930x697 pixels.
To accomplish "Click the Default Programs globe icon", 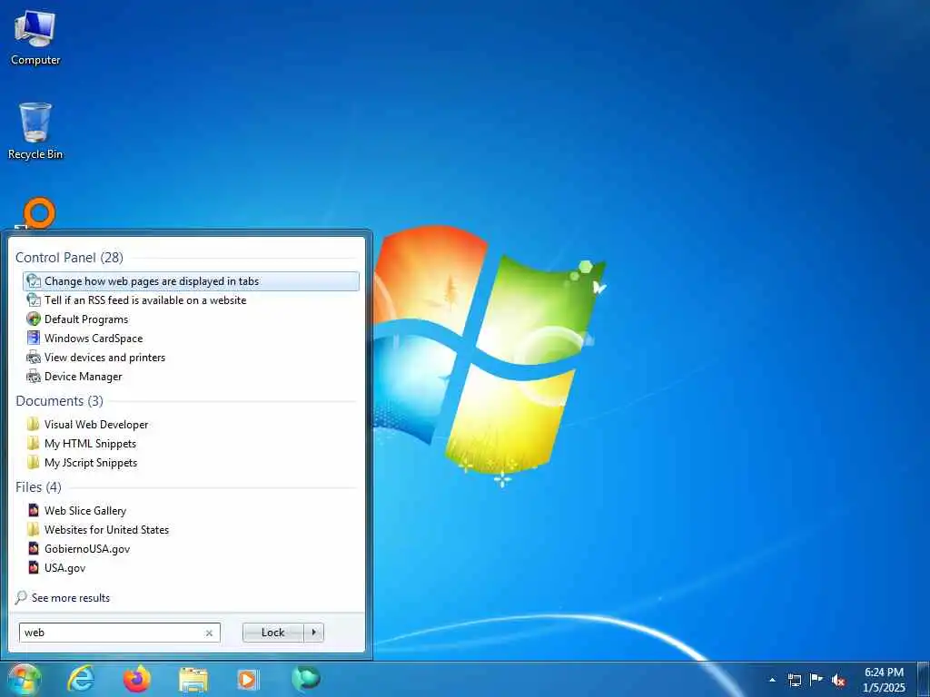I will [x=34, y=319].
